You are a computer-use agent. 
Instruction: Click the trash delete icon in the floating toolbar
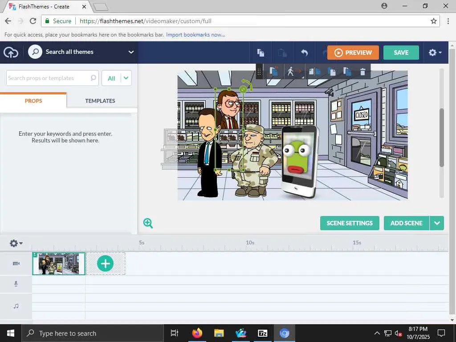pyautogui.click(x=362, y=72)
